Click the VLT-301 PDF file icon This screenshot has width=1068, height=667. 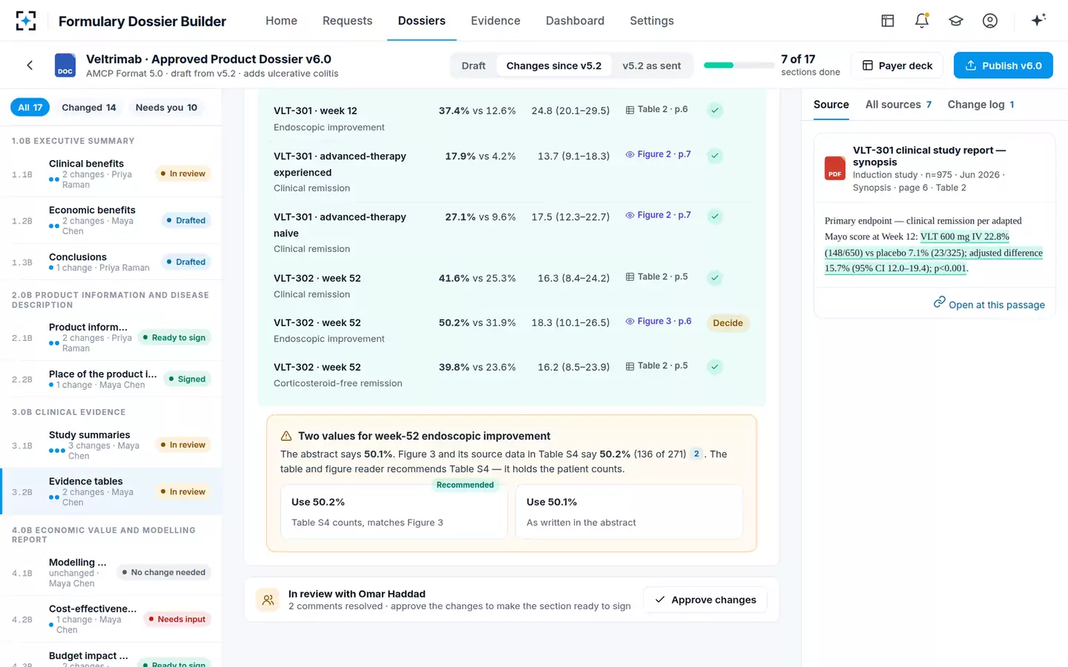click(835, 168)
